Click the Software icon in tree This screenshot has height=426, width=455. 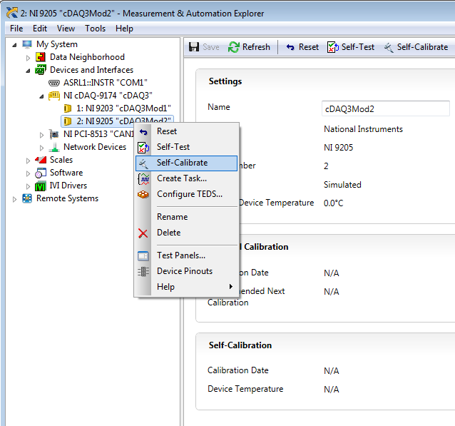(41, 173)
